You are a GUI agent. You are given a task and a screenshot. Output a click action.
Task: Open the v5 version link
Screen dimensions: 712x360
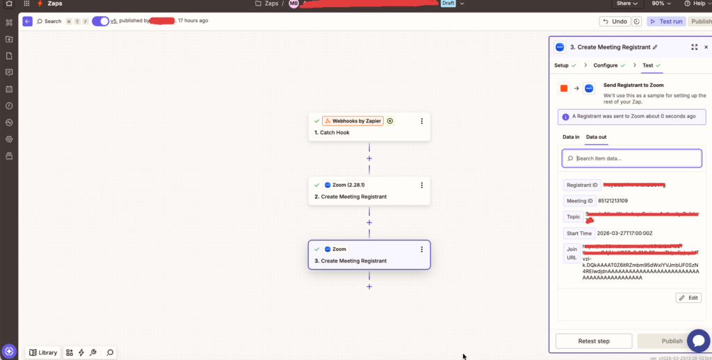pos(114,21)
